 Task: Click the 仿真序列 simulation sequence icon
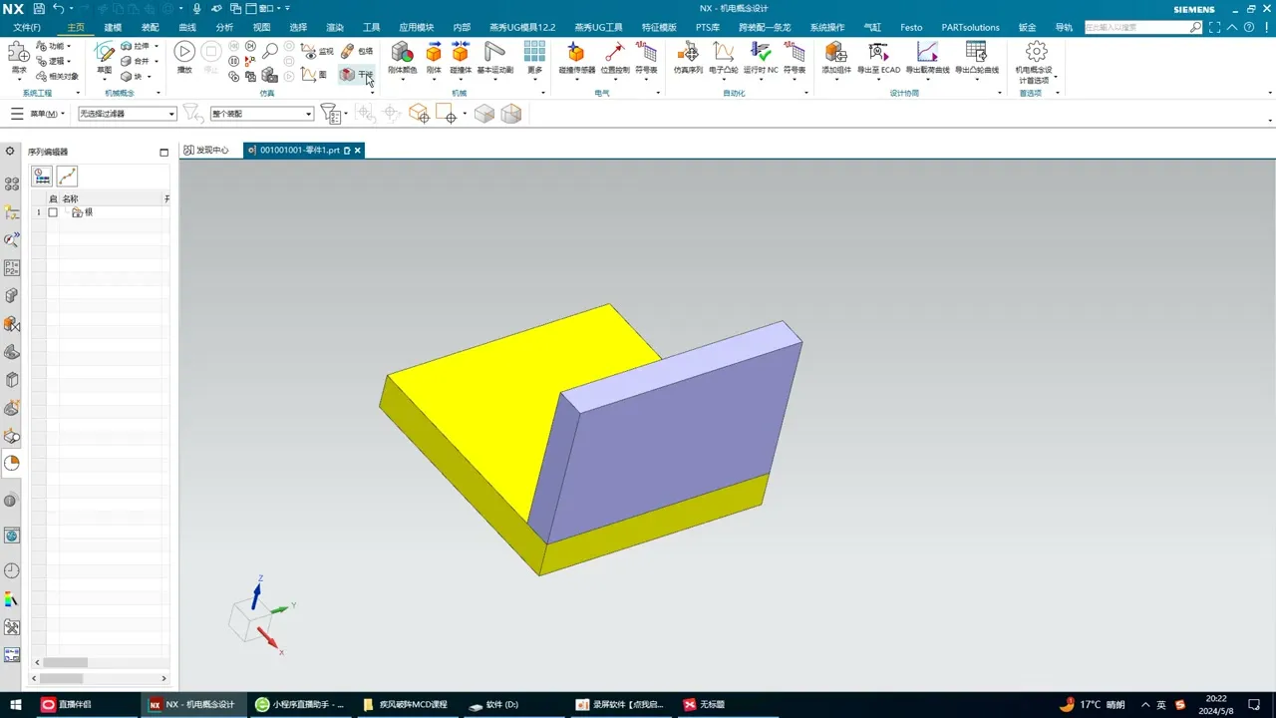[688, 57]
